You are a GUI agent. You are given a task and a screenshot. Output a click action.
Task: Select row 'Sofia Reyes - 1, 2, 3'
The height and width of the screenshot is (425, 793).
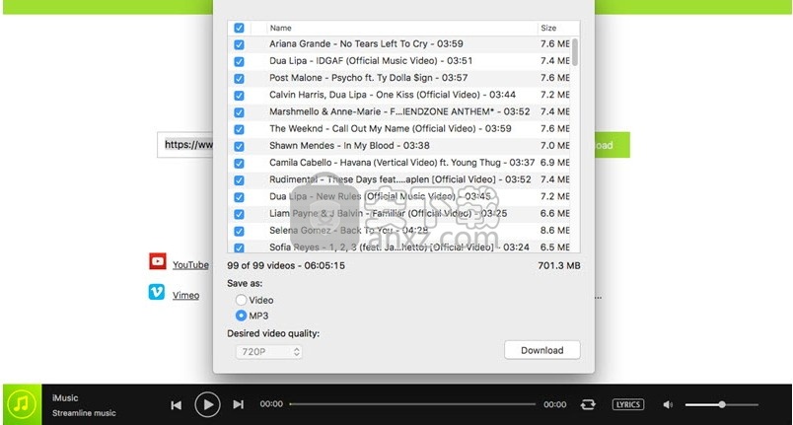(399, 247)
